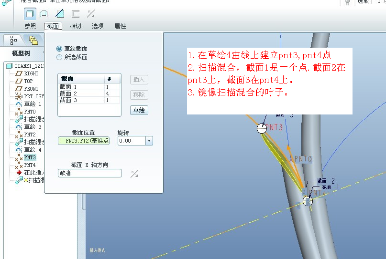The image size is (386, 259).
Task: Click the 截面 X 轴方向 field showing 缺省
Action: click(x=90, y=173)
